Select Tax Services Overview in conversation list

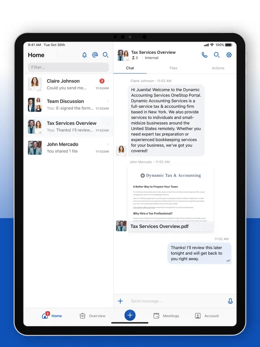(68, 127)
